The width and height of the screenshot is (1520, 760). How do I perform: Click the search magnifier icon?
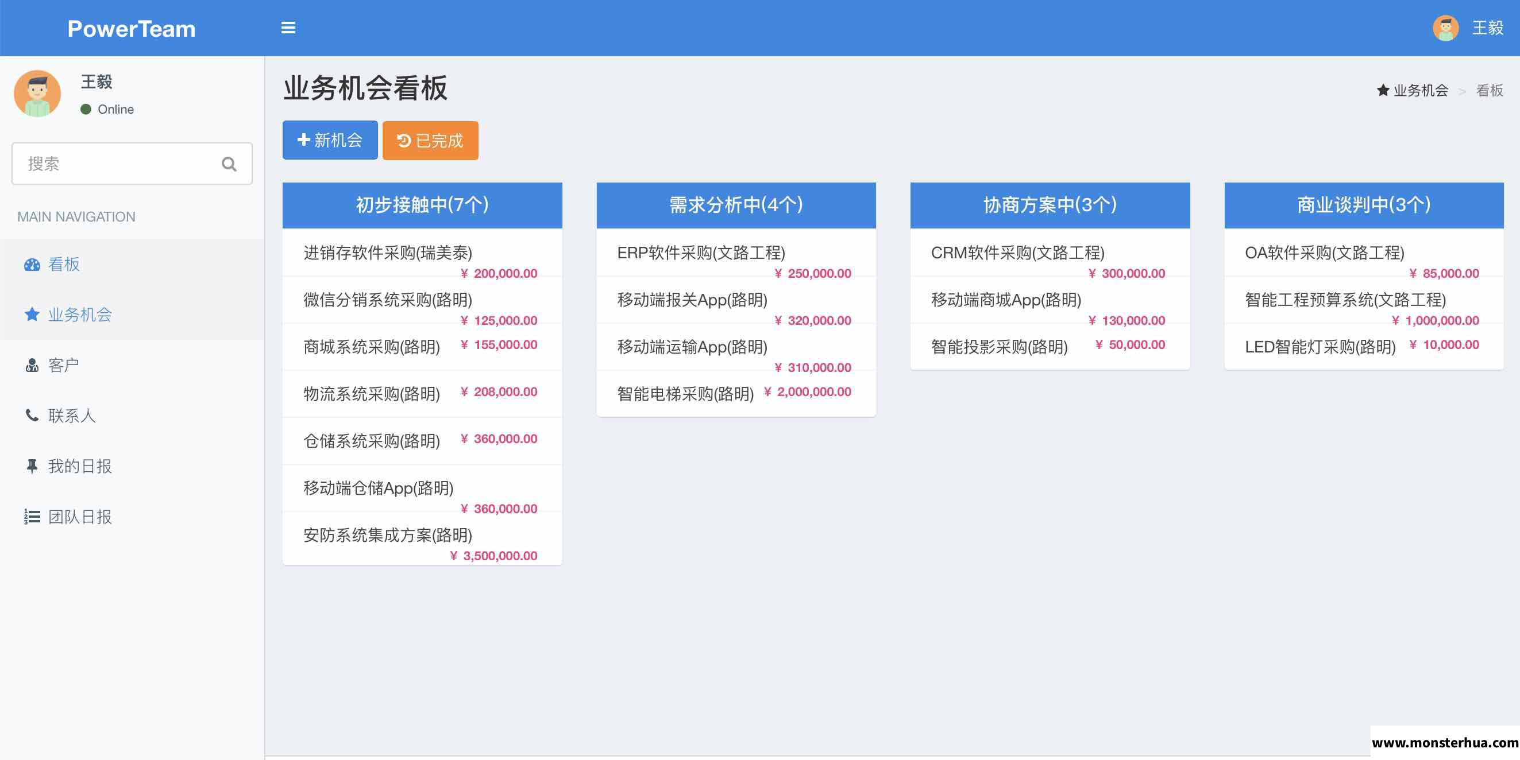click(x=229, y=164)
